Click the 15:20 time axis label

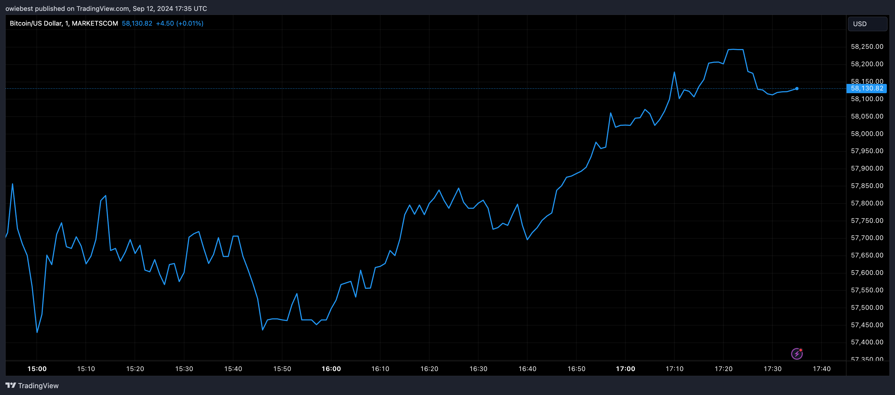[135, 369]
